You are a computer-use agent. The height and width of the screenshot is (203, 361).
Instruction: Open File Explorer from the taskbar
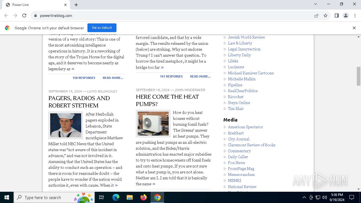[129, 197]
